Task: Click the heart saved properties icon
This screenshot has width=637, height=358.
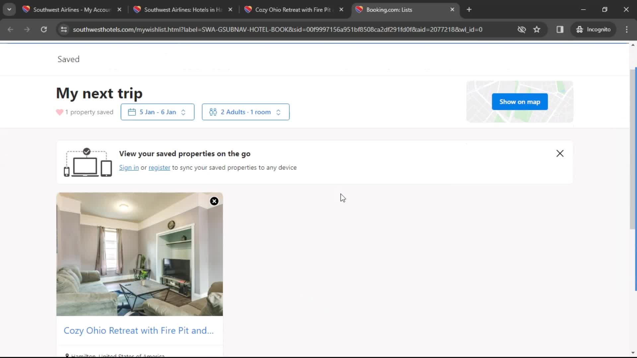Action: point(59,112)
